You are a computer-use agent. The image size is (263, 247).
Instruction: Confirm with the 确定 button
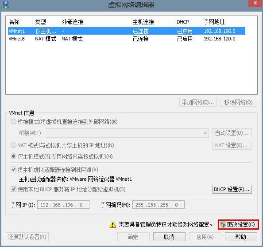[x=133, y=237]
